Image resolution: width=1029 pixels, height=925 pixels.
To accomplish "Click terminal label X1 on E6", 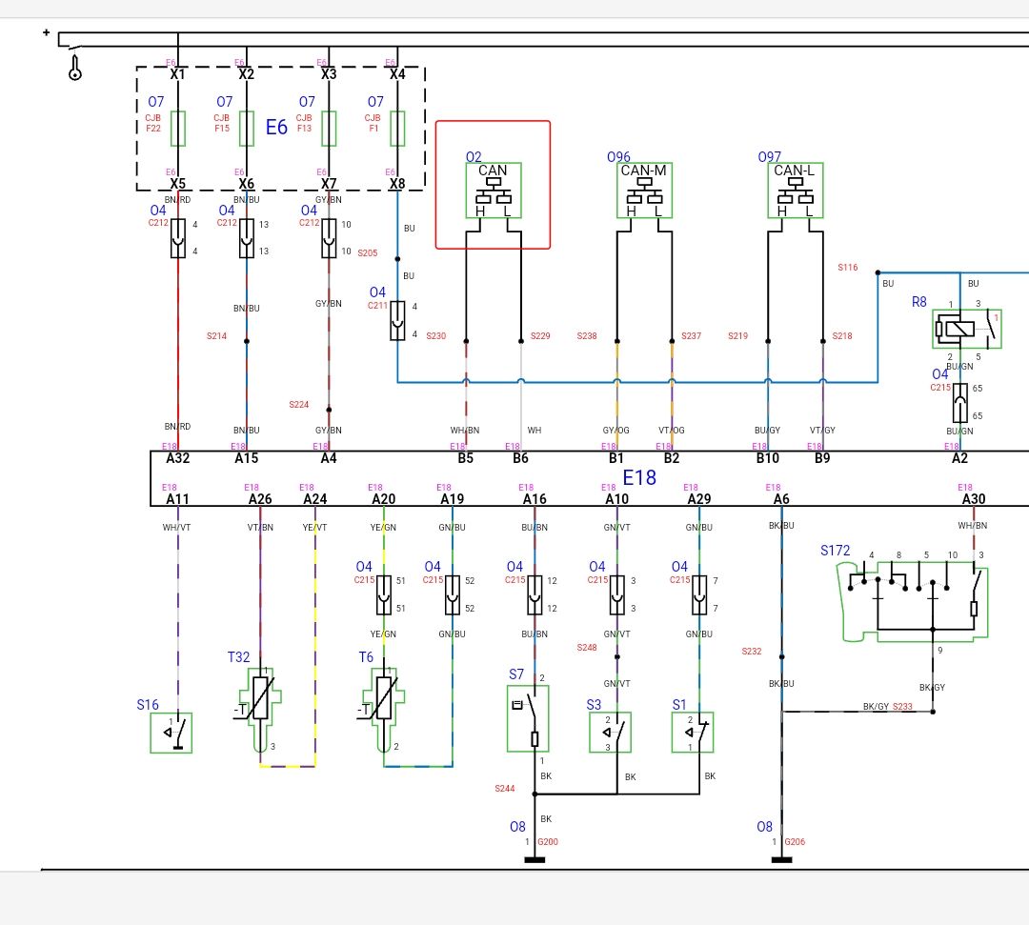I will pyautogui.click(x=178, y=74).
